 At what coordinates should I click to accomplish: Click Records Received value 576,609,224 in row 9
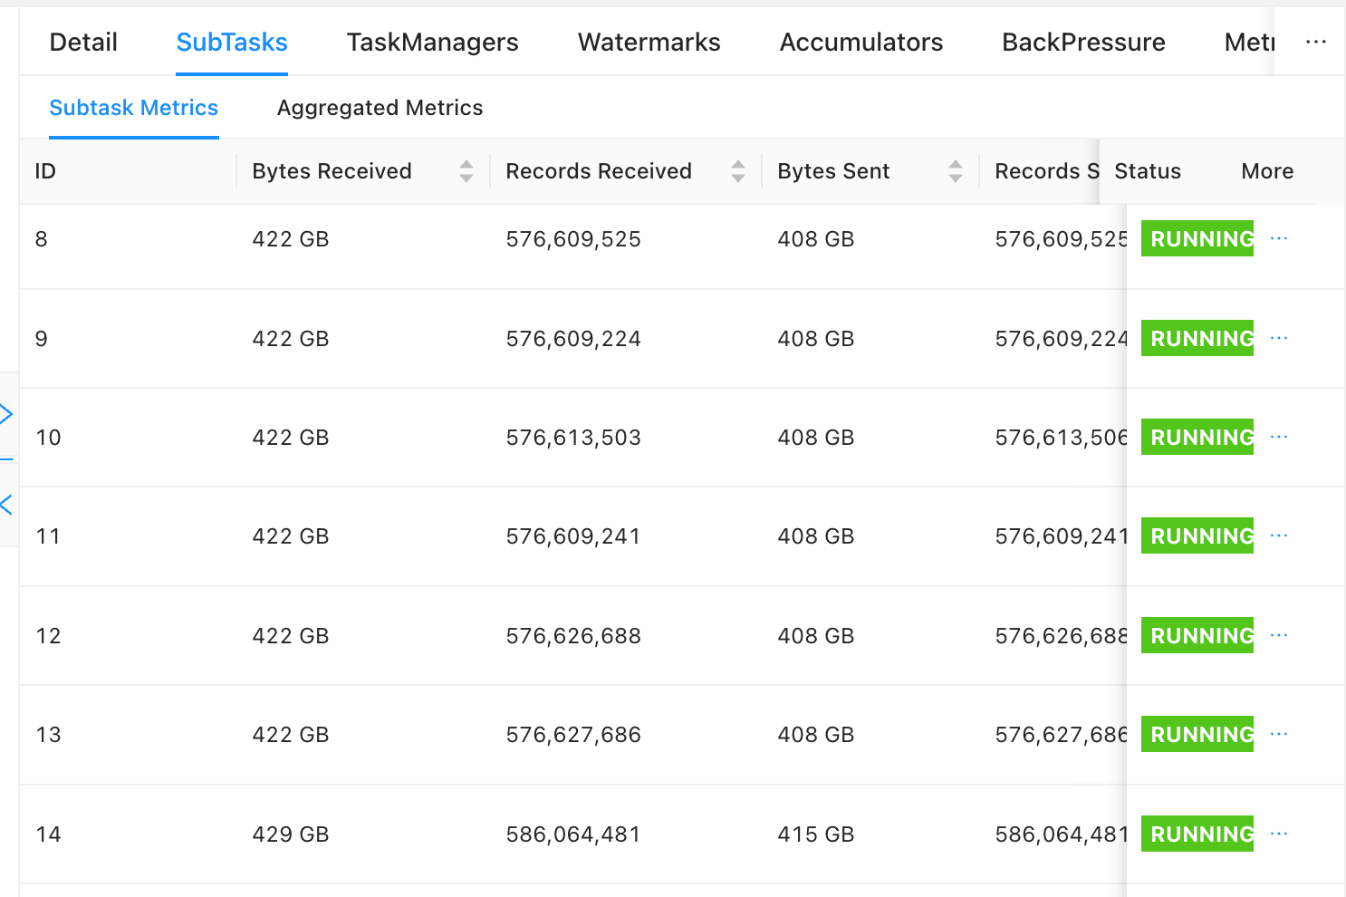[573, 339]
